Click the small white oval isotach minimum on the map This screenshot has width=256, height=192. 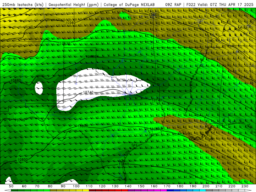39,88
